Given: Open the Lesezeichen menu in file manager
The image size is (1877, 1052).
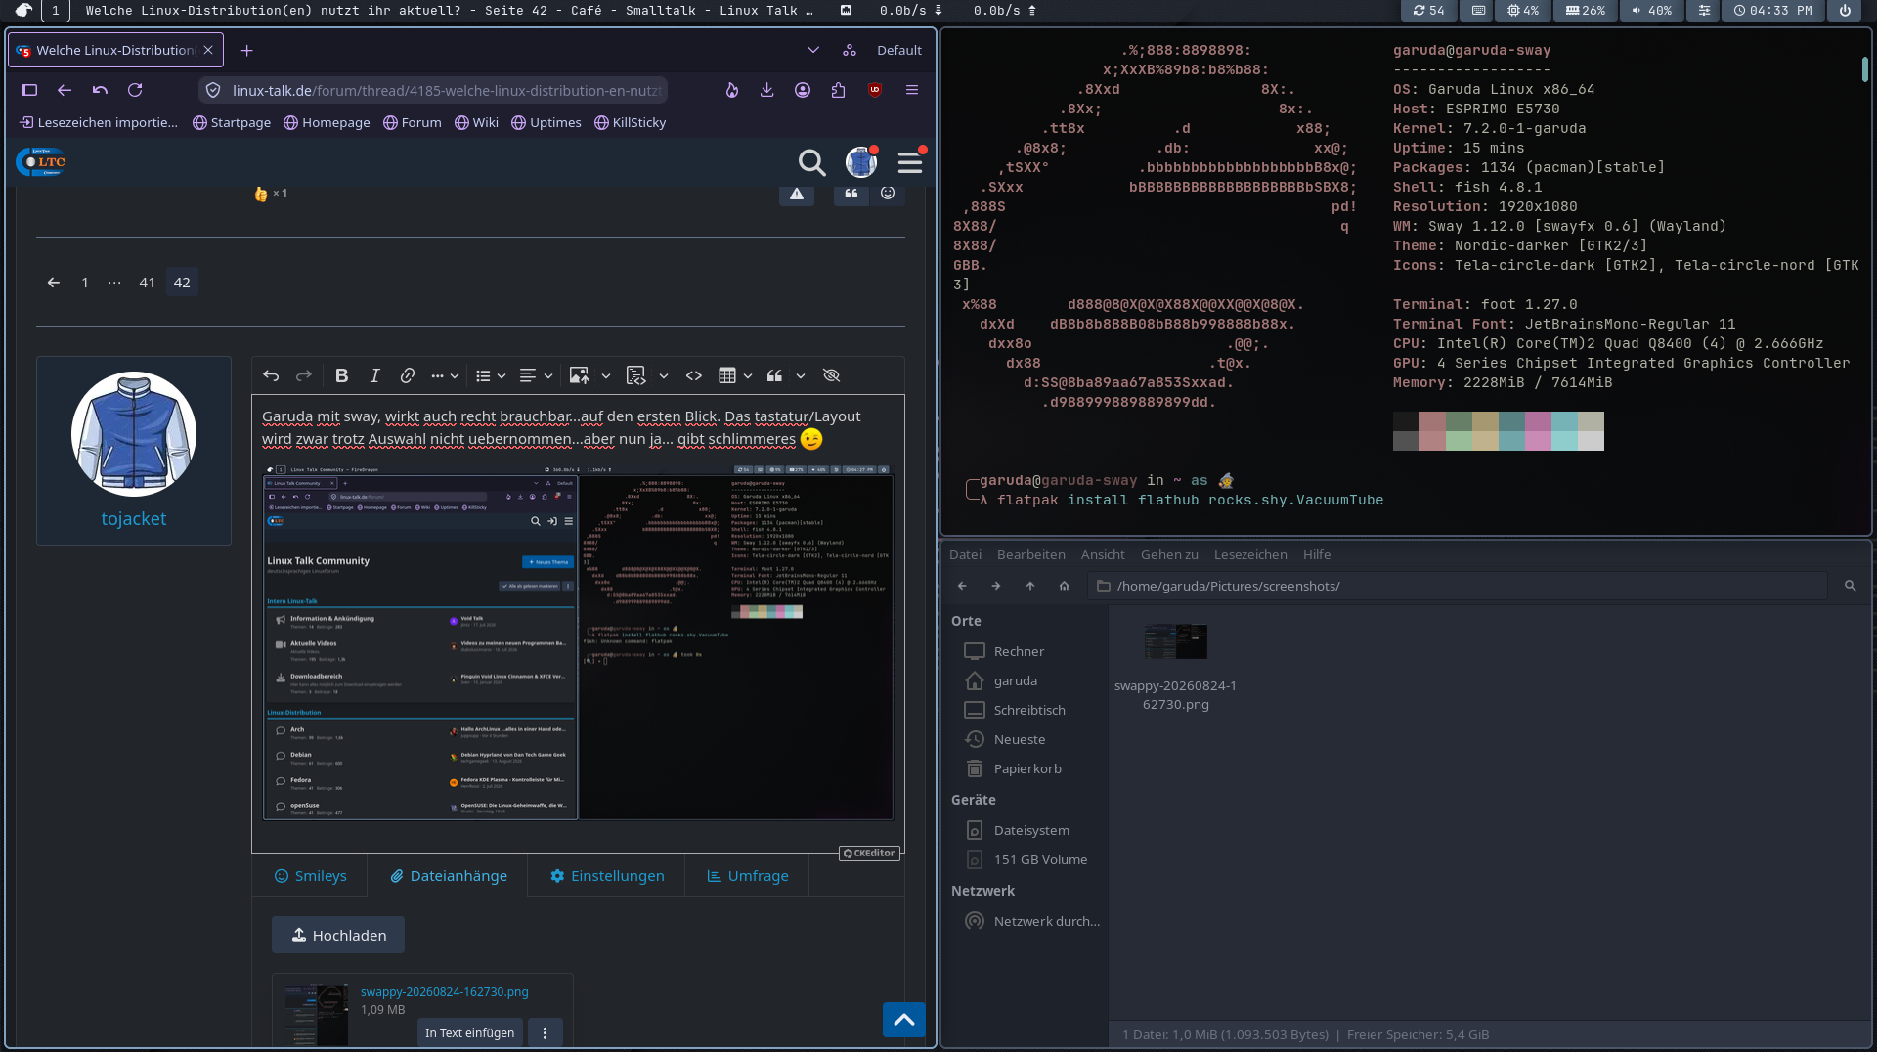Looking at the screenshot, I should pos(1250,554).
